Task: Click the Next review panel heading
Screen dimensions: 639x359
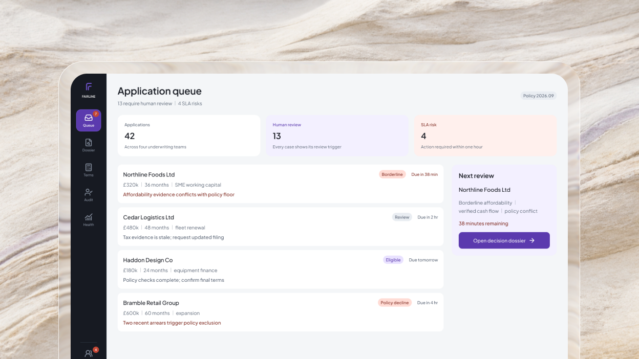Action: tap(476, 176)
